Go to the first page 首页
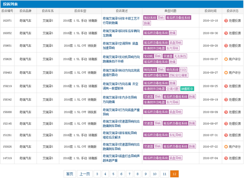 point(70,174)
